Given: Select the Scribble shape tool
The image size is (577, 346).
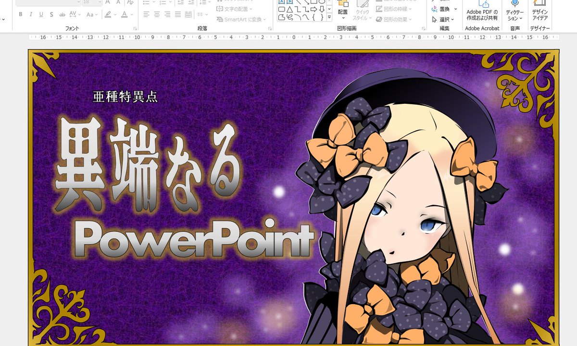Looking at the screenshot, I should [x=289, y=18].
